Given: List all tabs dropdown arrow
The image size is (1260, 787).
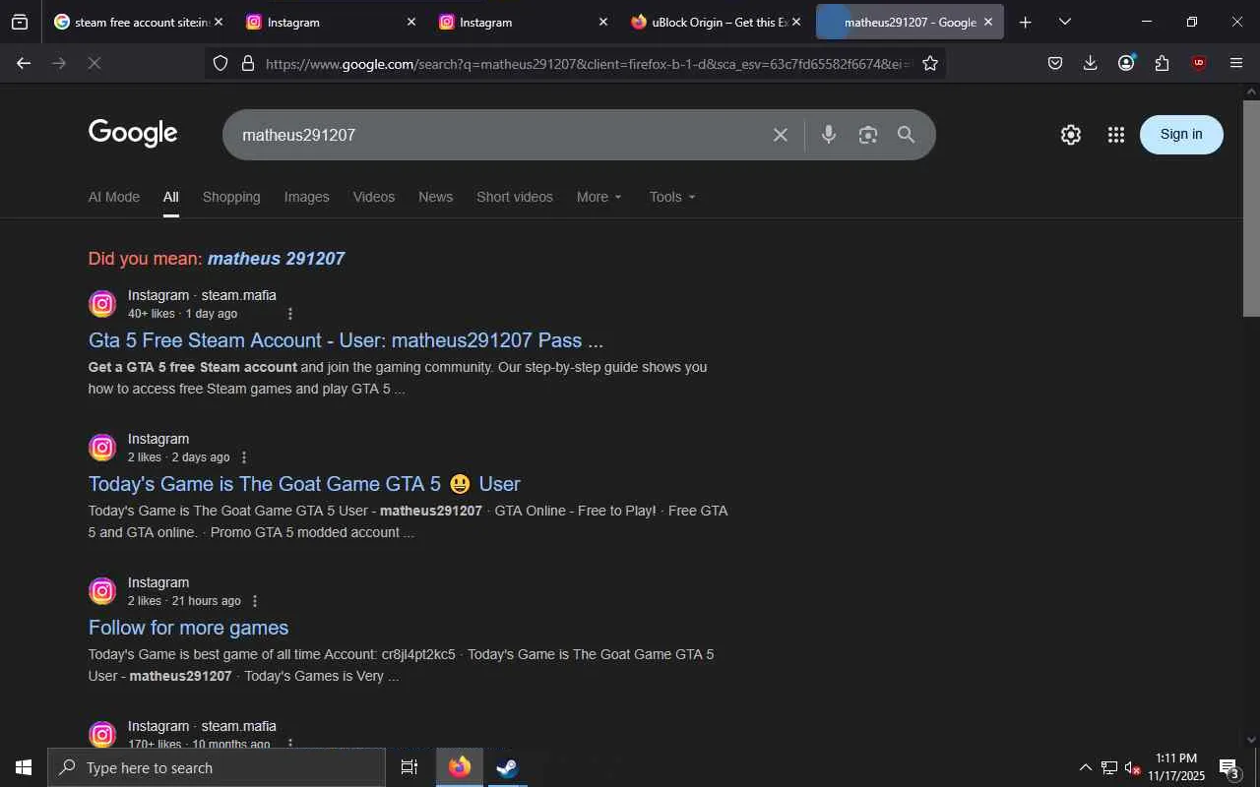Looking at the screenshot, I should (x=1064, y=22).
